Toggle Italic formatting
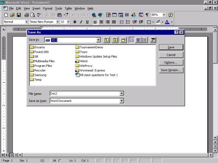 81,22
